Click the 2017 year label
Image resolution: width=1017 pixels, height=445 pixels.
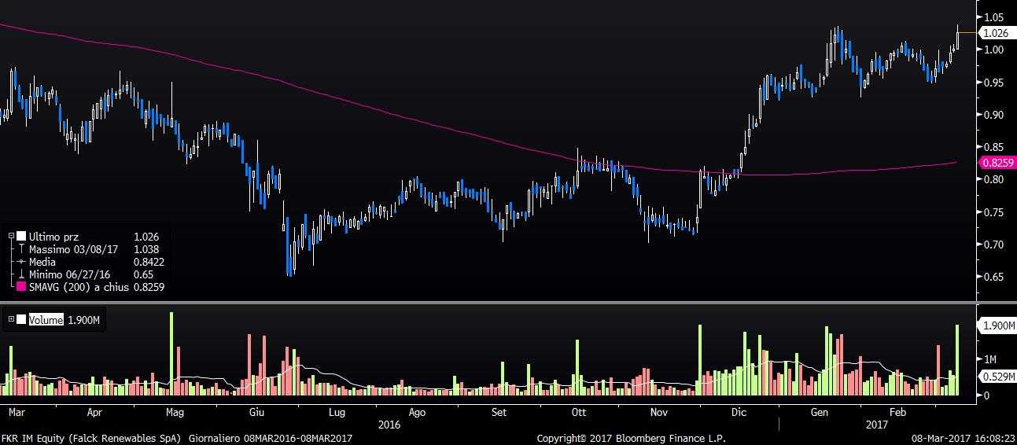(x=876, y=424)
